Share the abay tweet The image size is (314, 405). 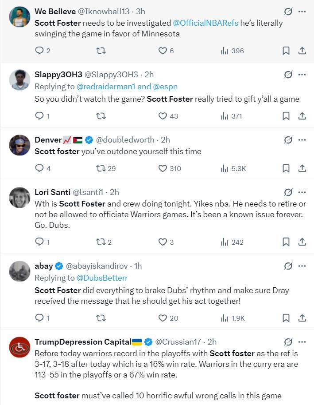(302, 318)
